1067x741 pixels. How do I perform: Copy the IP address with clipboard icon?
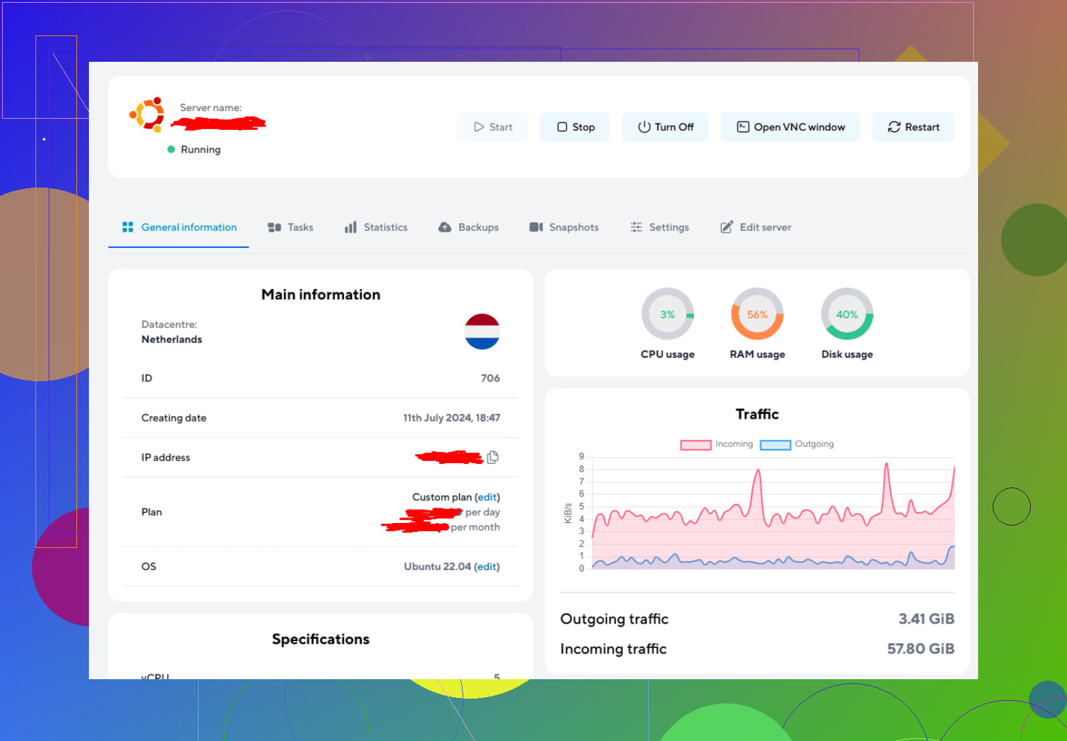(x=493, y=457)
